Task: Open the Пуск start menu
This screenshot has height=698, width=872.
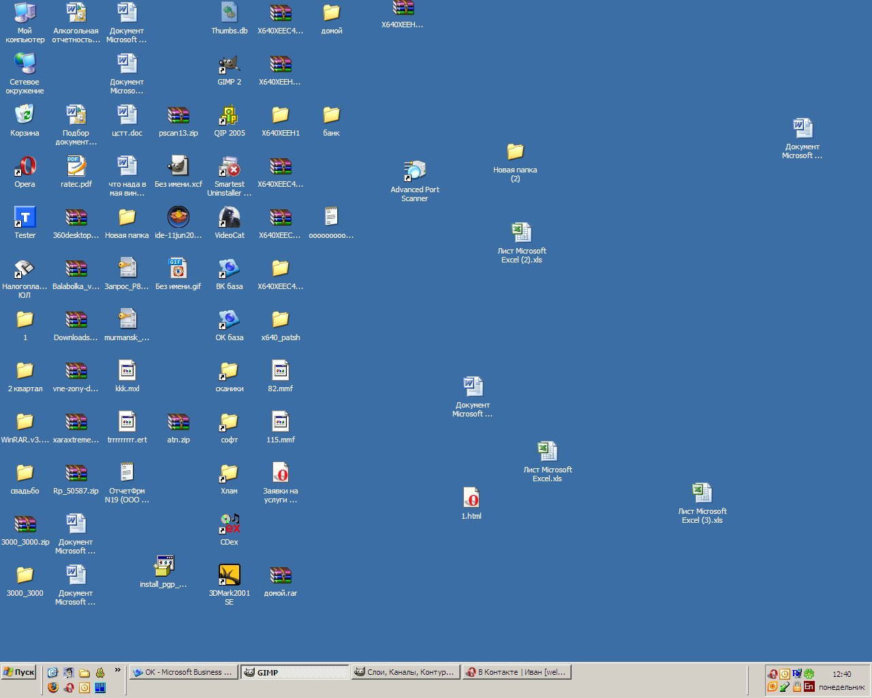Action: (19, 672)
